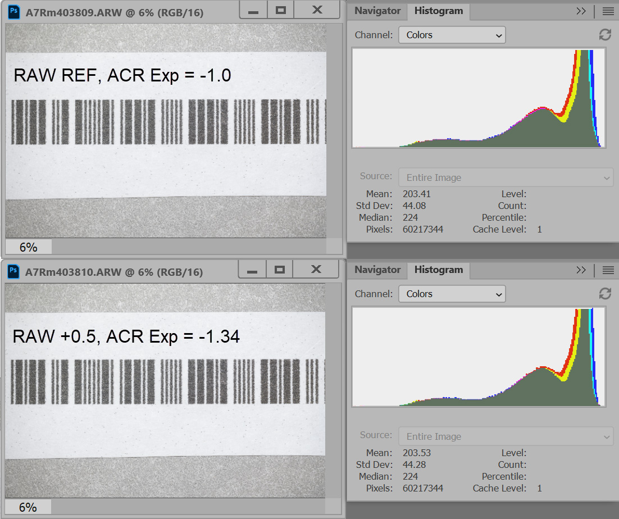619x519 pixels.
Task: Switch to Navigator tab in the upper panel
Action: (x=377, y=11)
